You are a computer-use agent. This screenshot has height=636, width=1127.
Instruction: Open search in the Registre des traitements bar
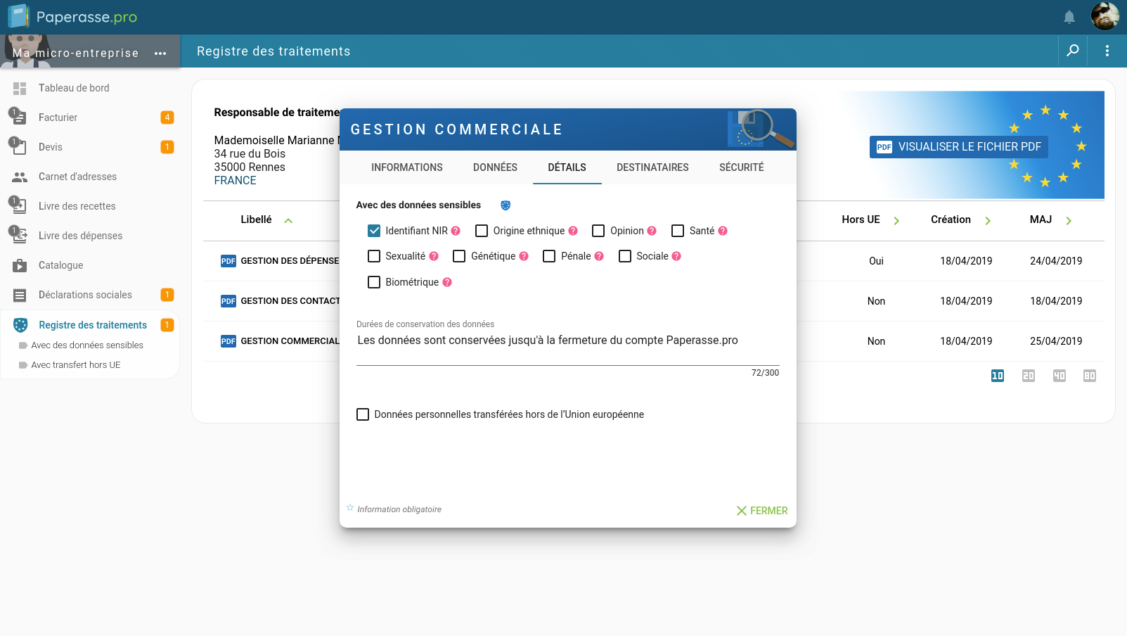(1073, 51)
